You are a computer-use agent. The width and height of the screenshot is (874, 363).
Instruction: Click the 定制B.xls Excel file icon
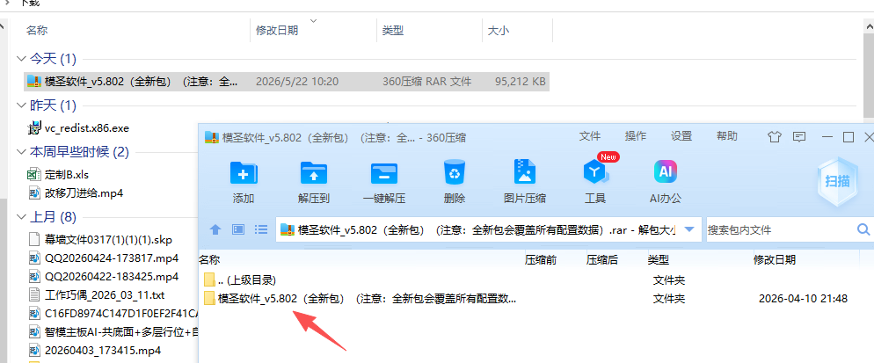34,174
